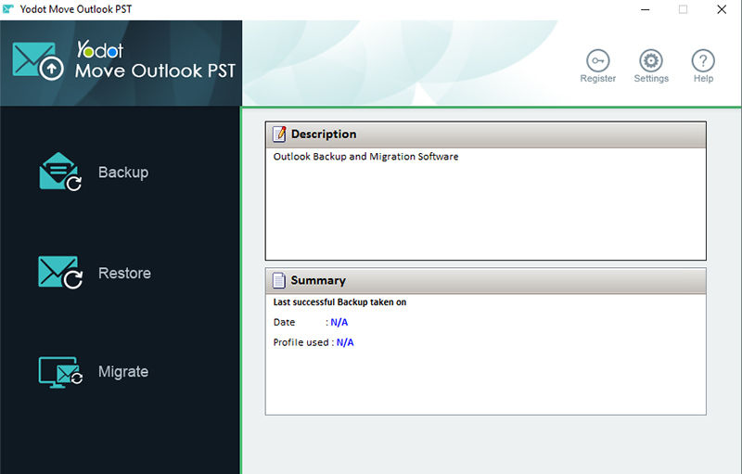Select the Backup label in the sidebar

(x=123, y=173)
